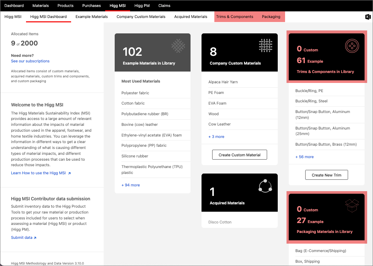Open the Packaging Materials in Library card
This screenshot has width=373, height=266.
[326, 217]
